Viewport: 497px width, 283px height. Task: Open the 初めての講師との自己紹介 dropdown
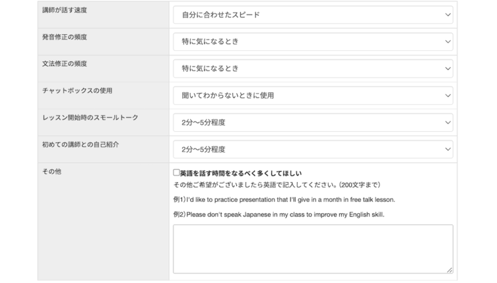coord(313,149)
